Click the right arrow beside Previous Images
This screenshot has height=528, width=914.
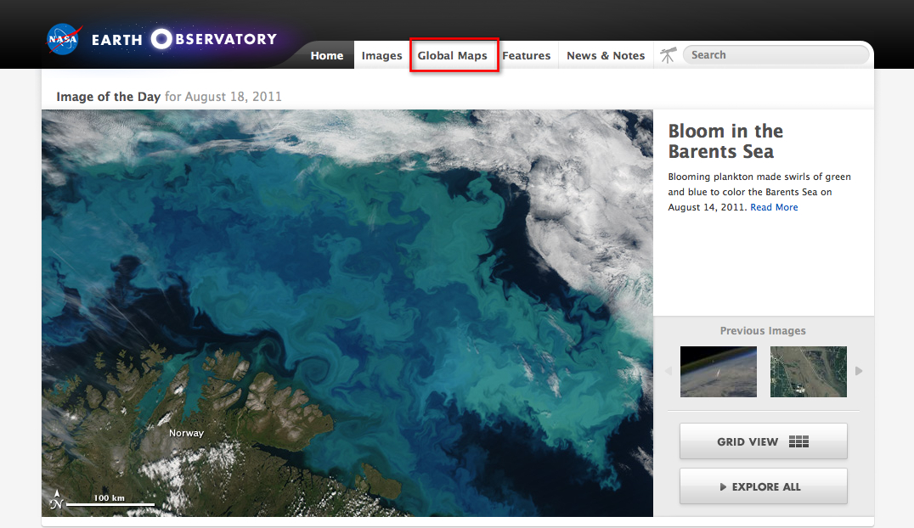[x=859, y=371]
